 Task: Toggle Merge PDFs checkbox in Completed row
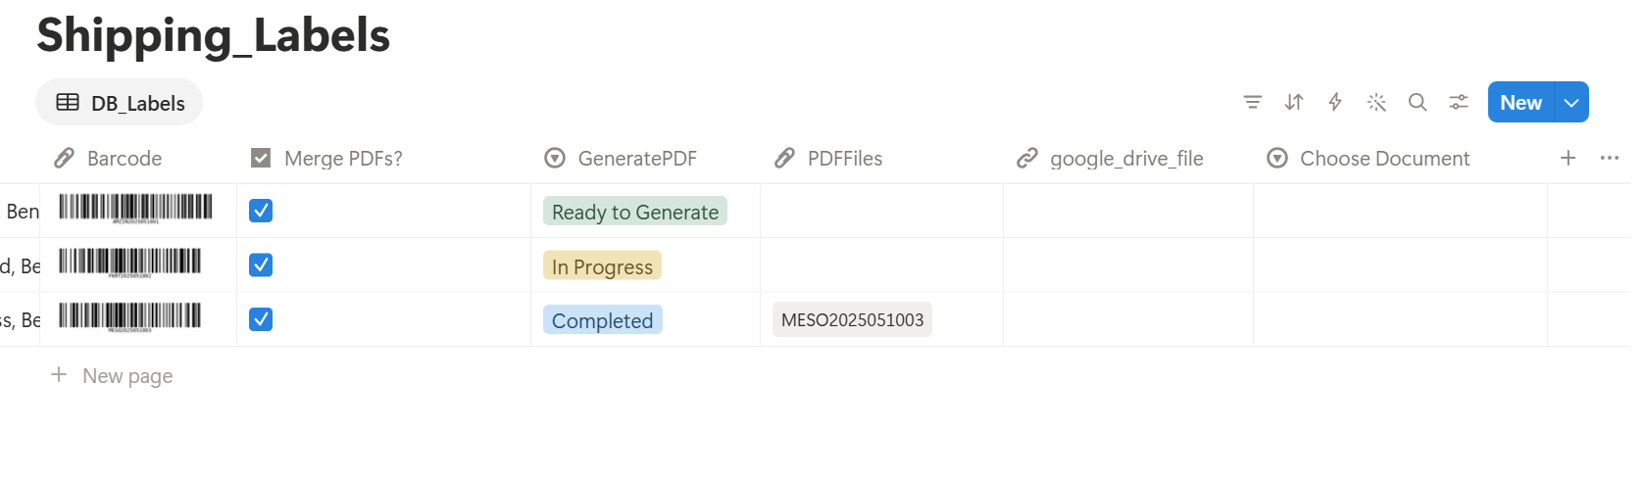click(x=261, y=319)
